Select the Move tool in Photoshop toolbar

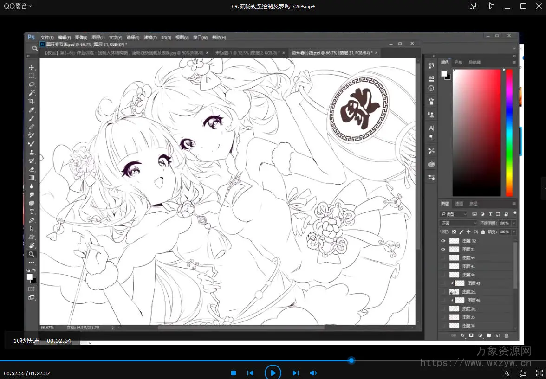tap(32, 68)
